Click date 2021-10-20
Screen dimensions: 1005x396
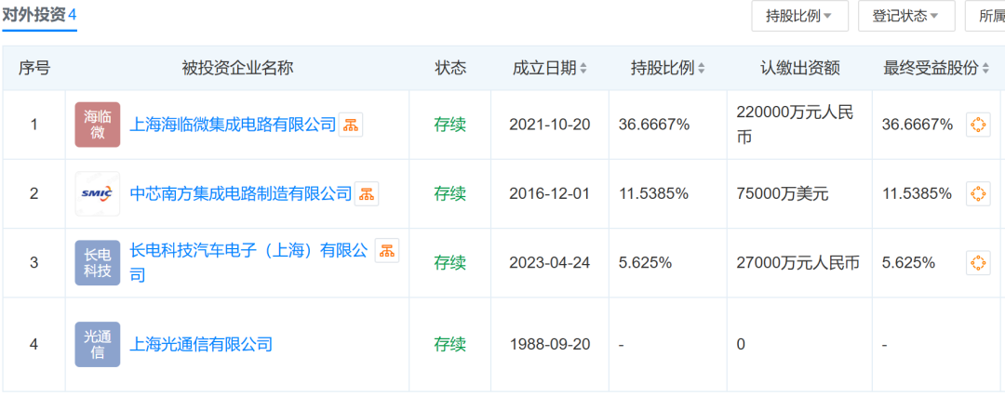(x=549, y=125)
